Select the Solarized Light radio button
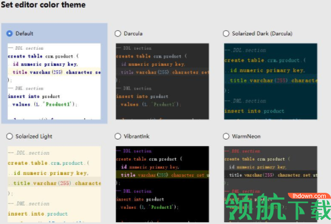Screen dimensions: 331x224 [9, 137]
